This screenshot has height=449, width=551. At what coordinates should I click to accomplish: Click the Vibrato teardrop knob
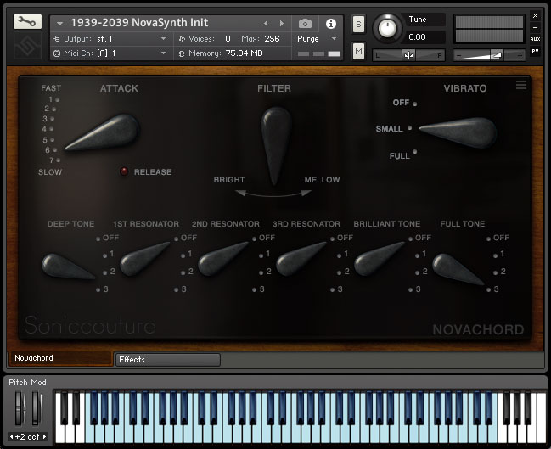click(x=458, y=132)
